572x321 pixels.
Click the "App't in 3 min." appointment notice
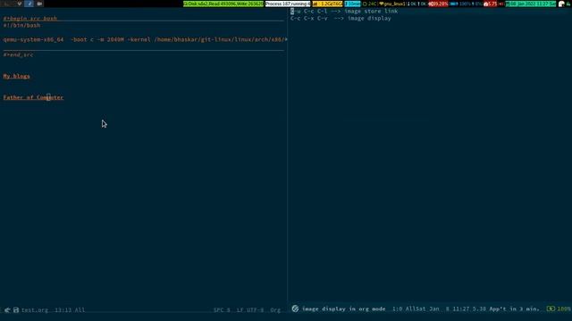click(514, 309)
